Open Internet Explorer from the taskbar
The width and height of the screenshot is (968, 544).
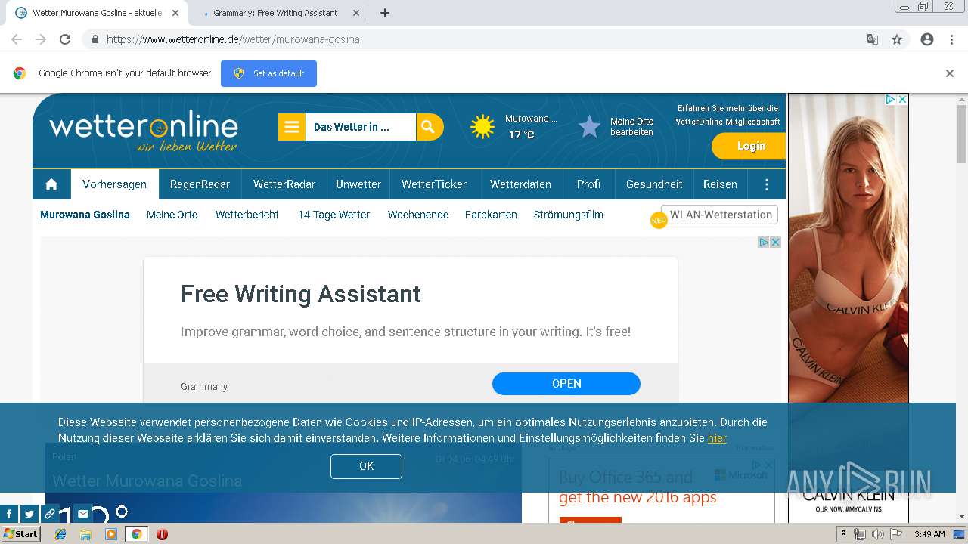tap(60, 534)
